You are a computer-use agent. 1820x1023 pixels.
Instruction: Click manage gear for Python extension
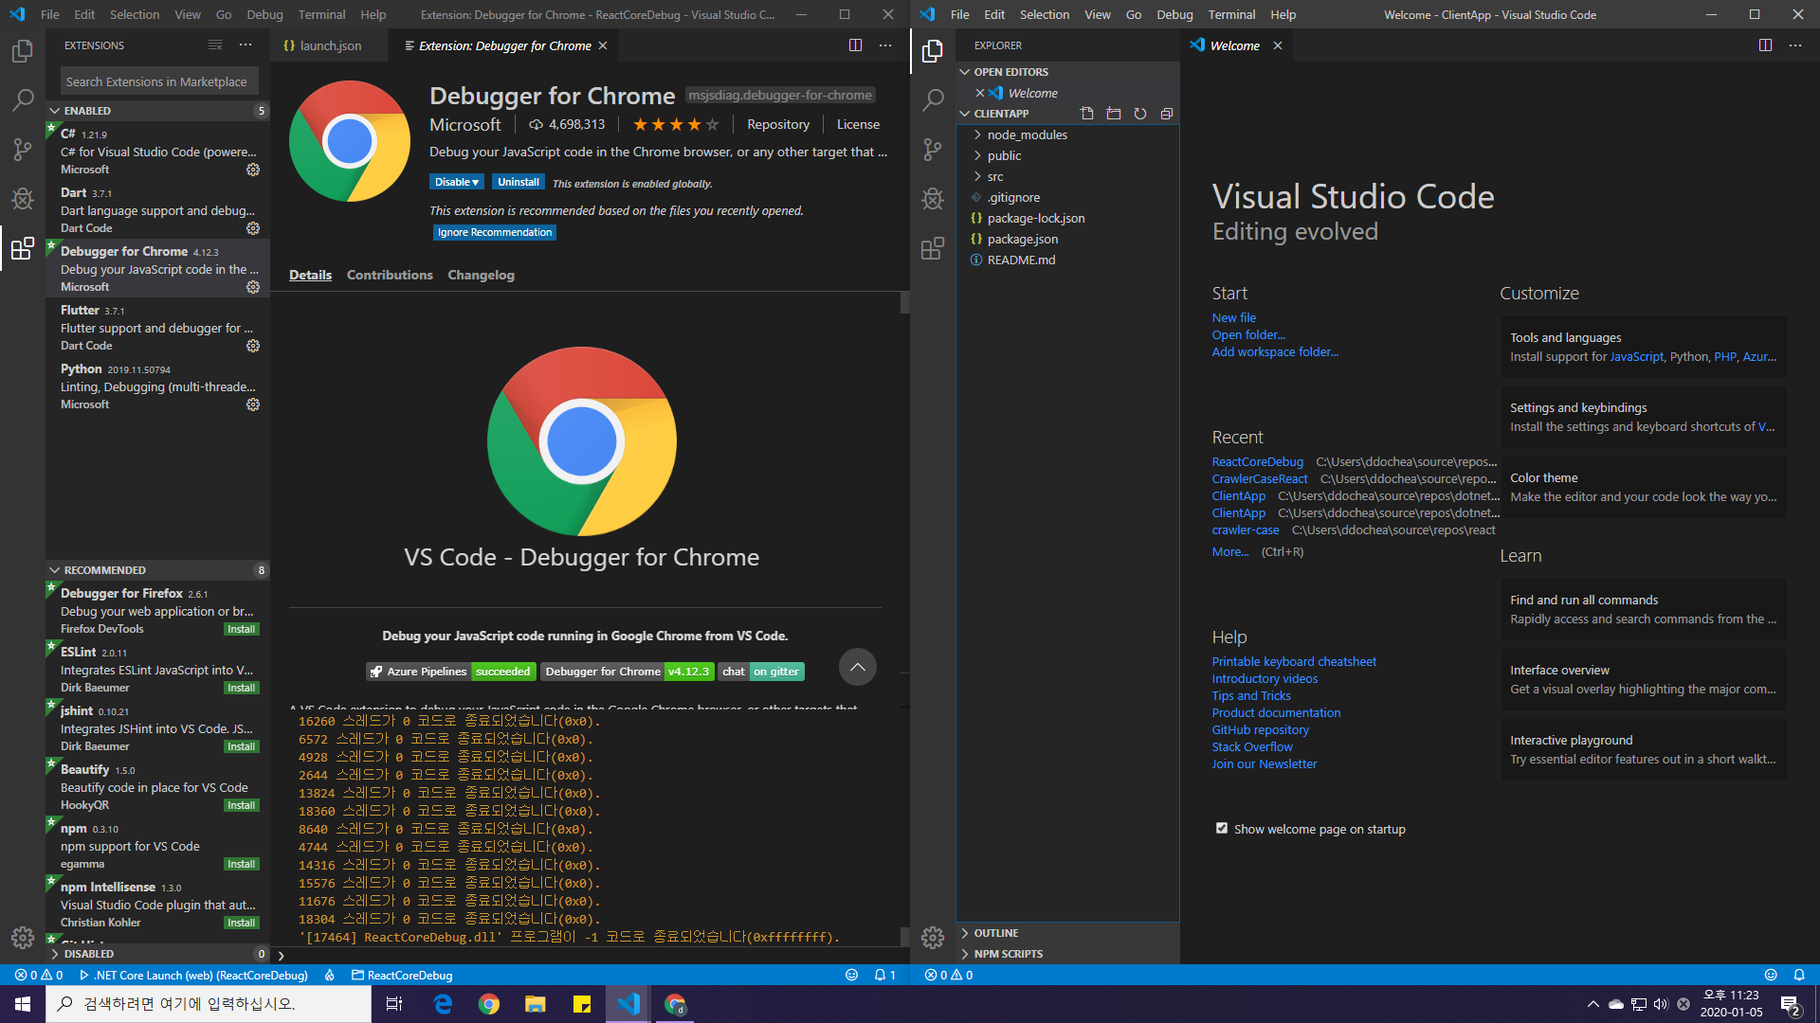tap(253, 404)
